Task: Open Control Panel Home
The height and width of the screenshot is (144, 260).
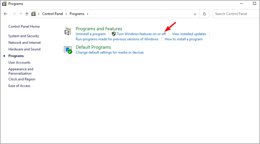Action: 24,27
